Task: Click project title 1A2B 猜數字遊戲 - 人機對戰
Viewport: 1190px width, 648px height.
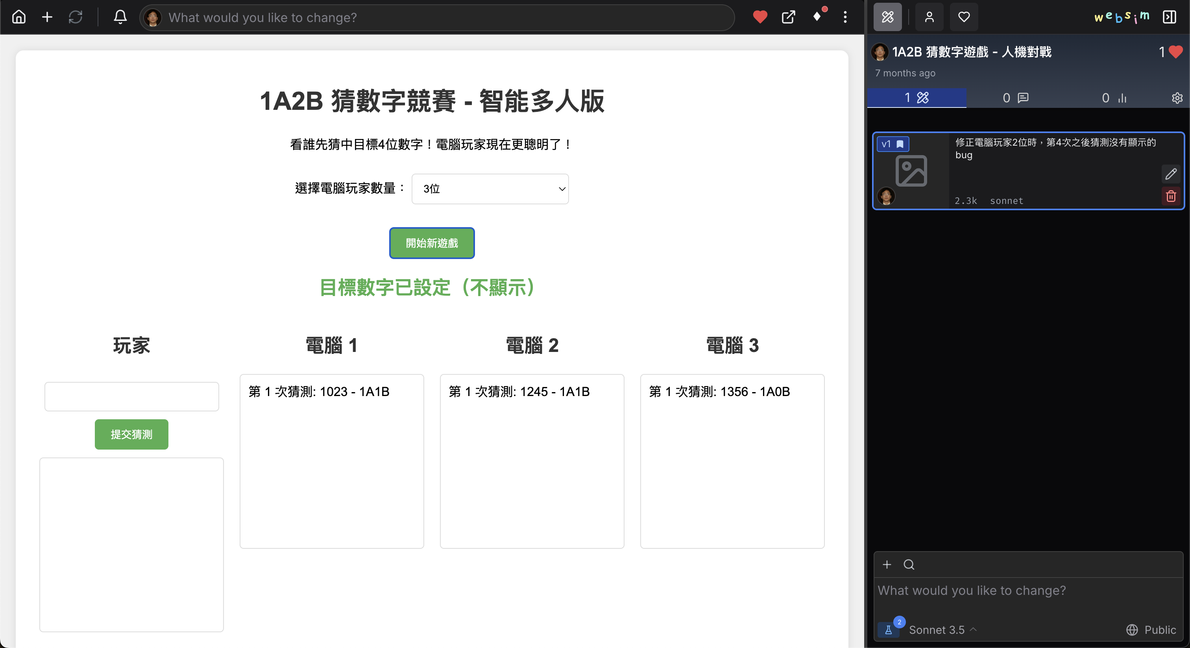Action: click(972, 52)
